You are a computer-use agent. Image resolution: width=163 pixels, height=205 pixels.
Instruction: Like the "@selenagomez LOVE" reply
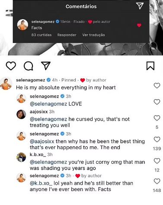click(157, 102)
